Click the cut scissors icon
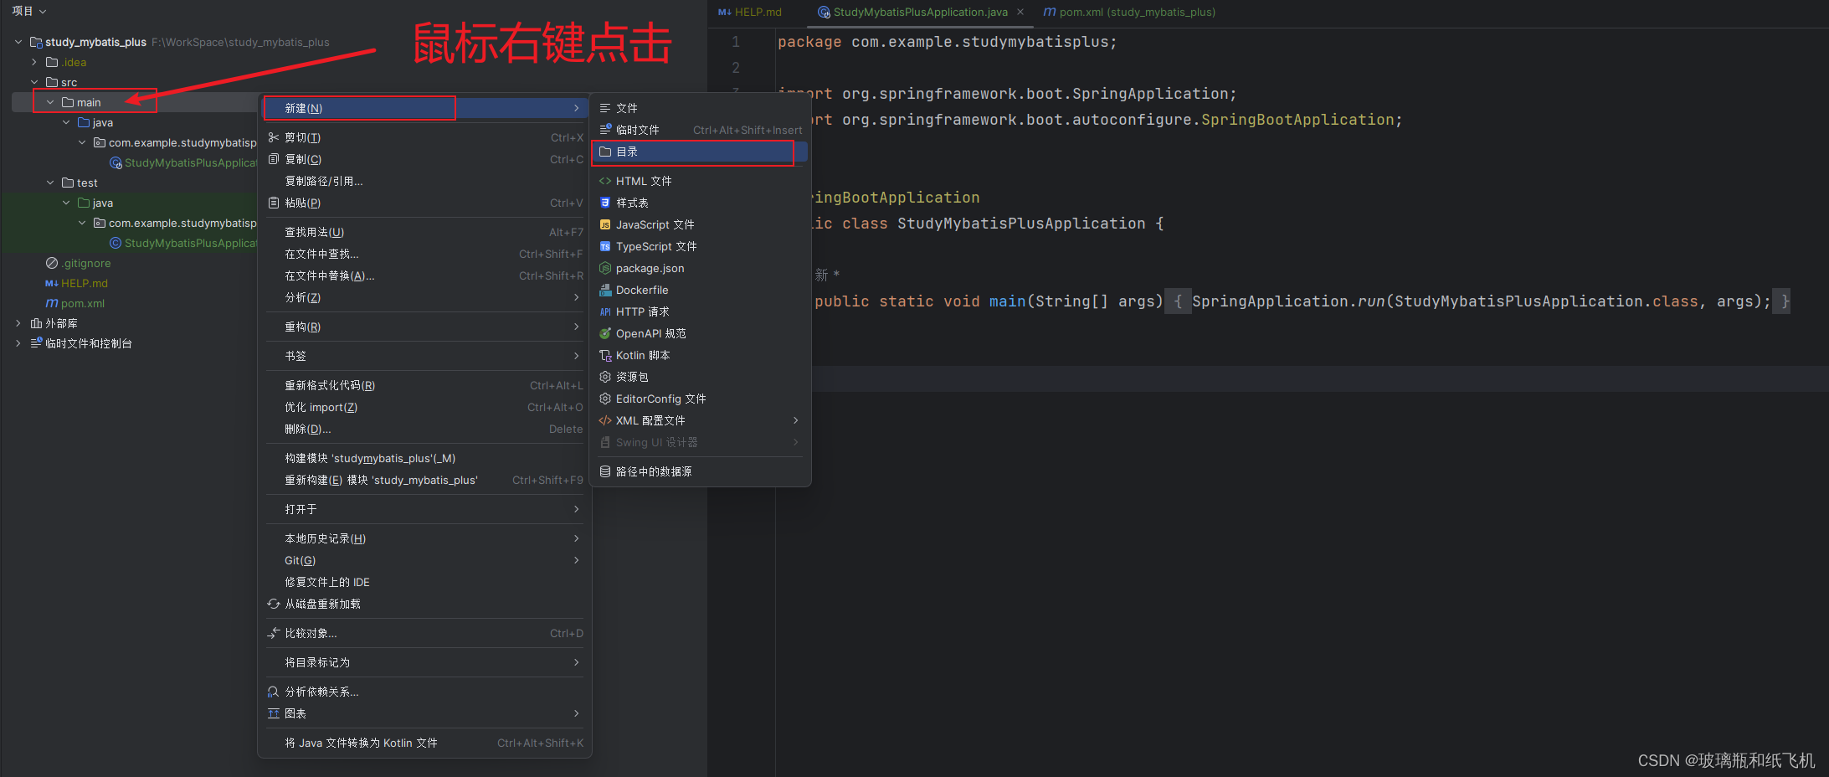The width and height of the screenshot is (1829, 777). pos(273,137)
